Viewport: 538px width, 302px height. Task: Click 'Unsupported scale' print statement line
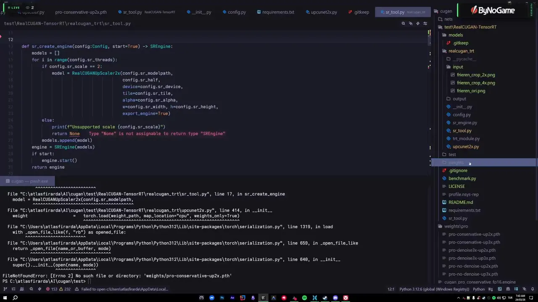pos(108,127)
